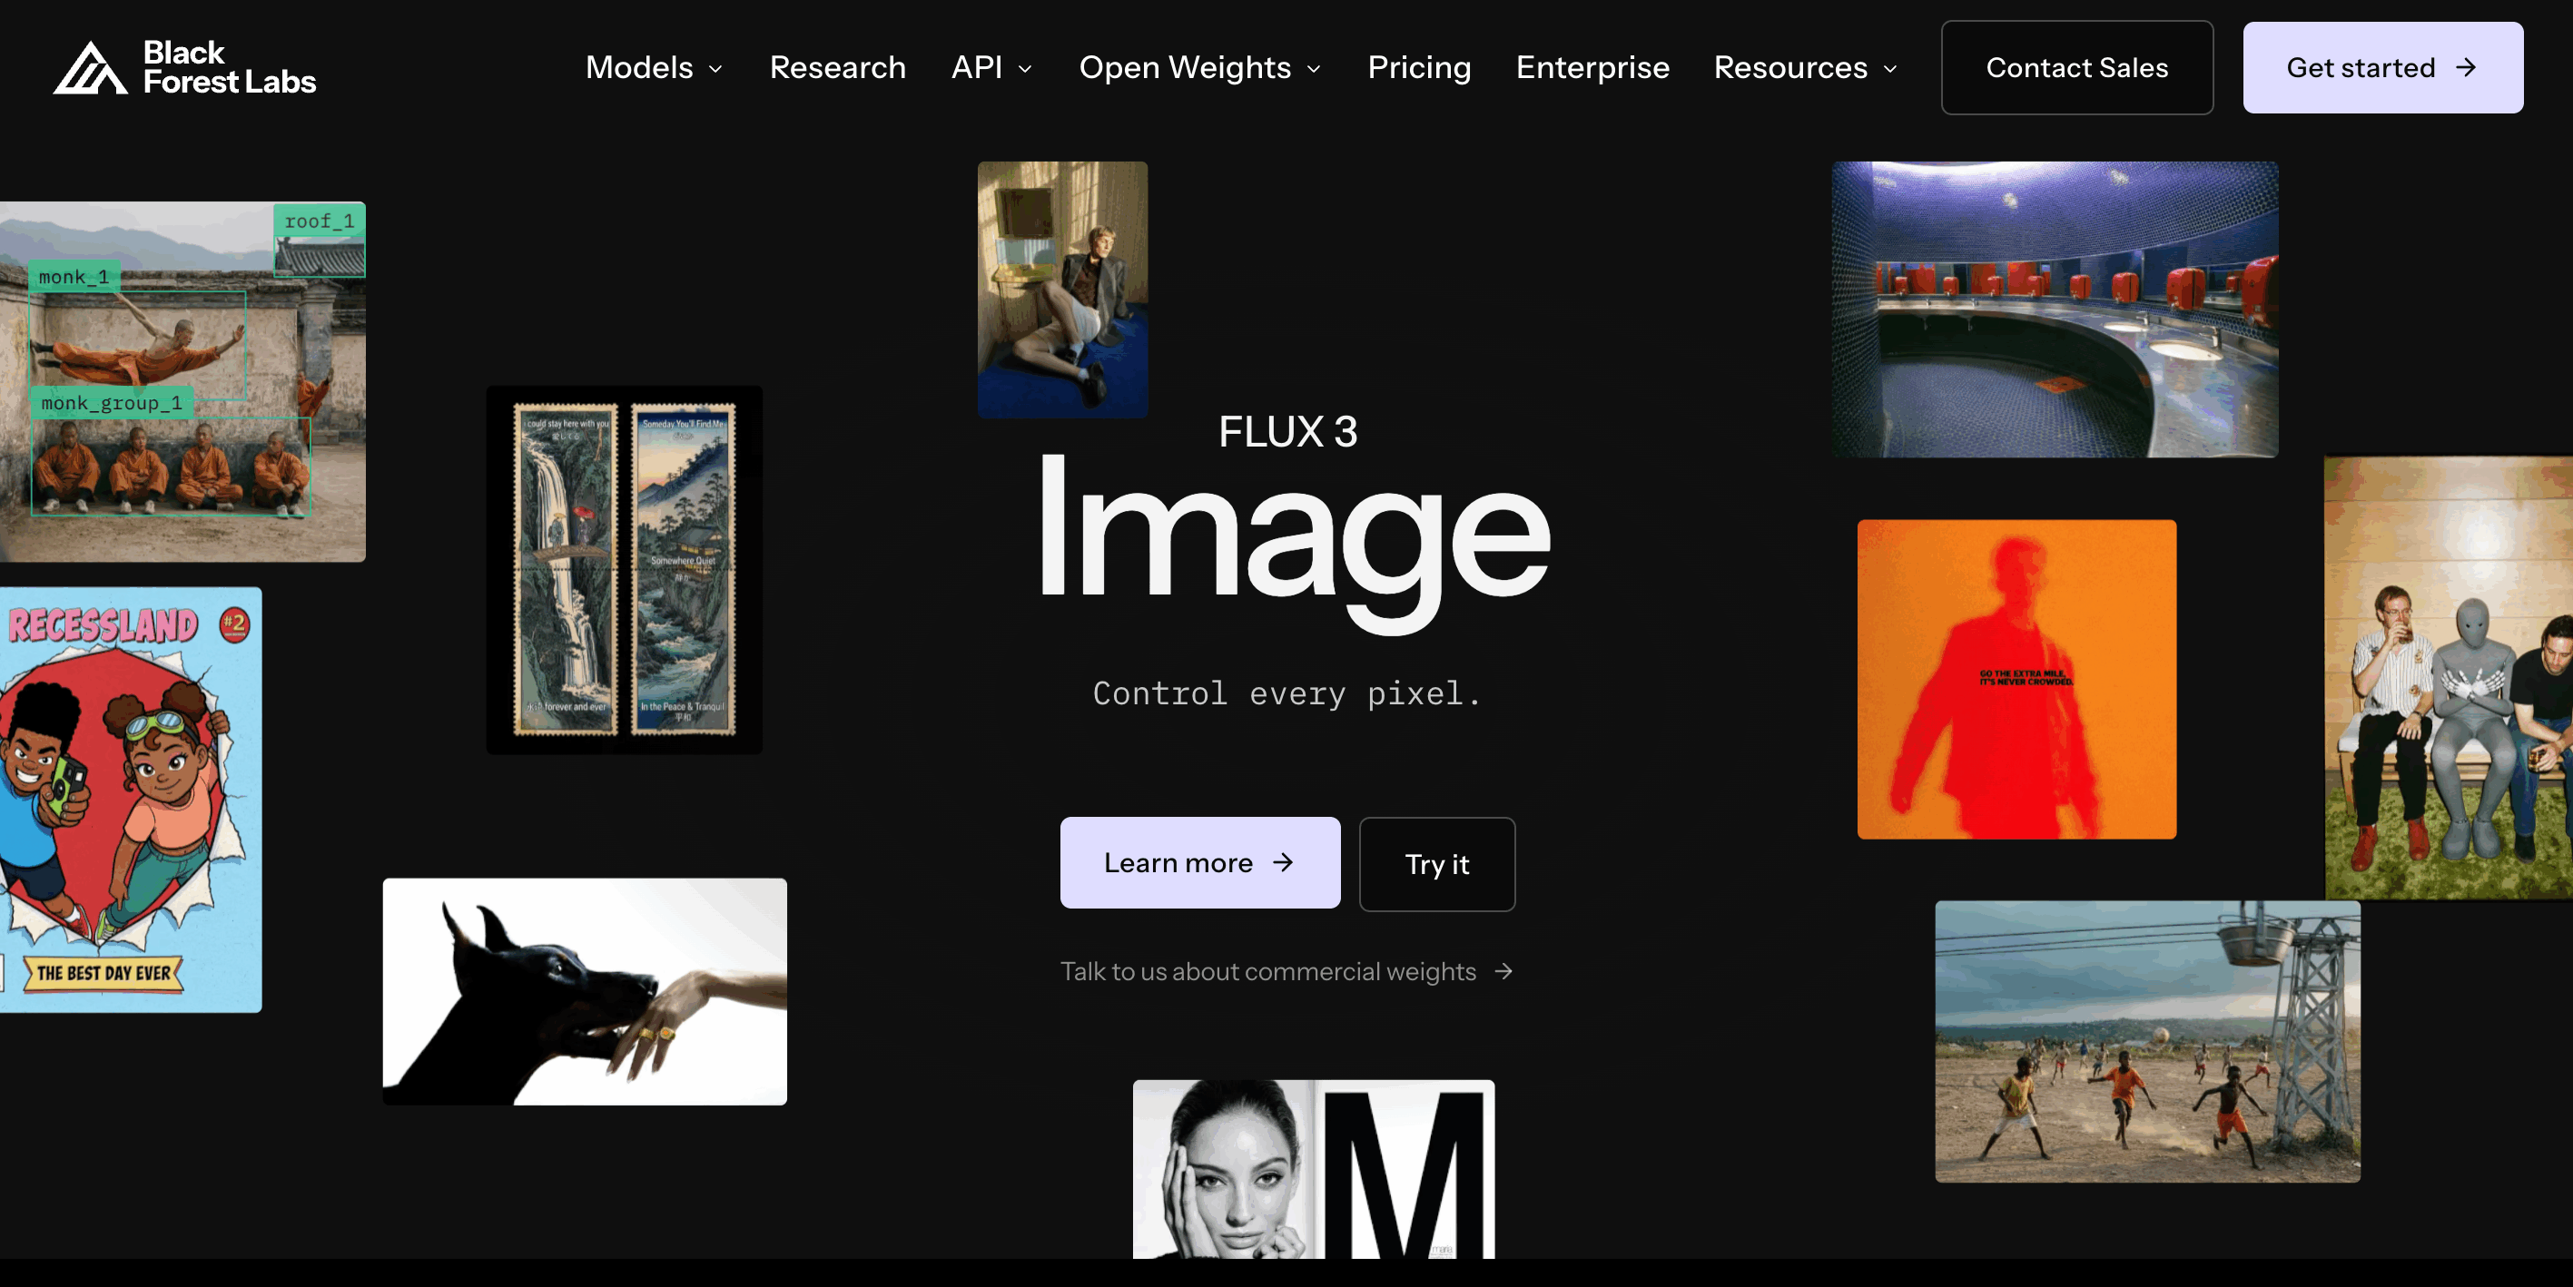The width and height of the screenshot is (2573, 1287).
Task: Open the black and white magazine cover image
Action: pyautogui.click(x=1314, y=1168)
